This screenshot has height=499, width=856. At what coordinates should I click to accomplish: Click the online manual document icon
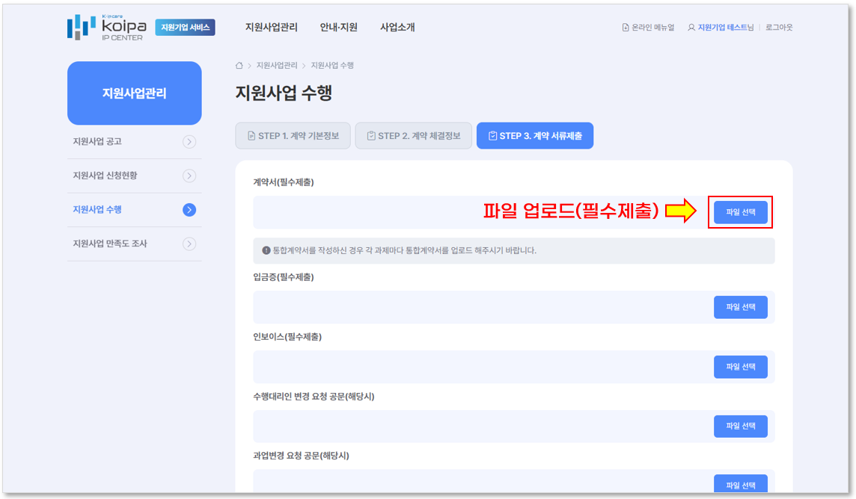coord(625,27)
